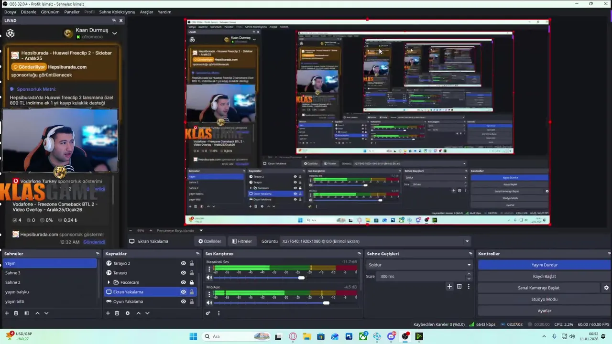Delete the selected scene with the trash icon
612x344 pixels.
[x=16, y=313]
